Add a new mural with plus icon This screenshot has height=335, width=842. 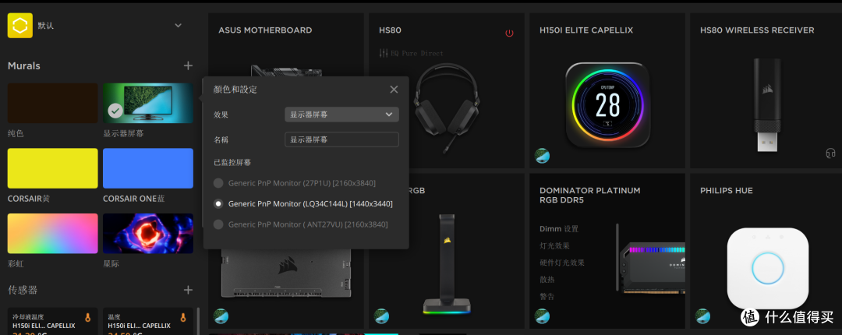pos(188,65)
